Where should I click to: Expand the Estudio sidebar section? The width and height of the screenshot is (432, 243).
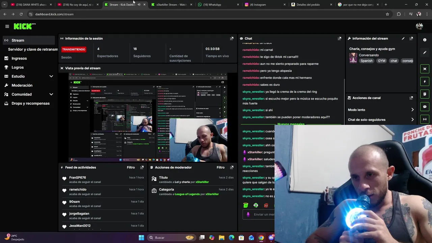(51, 76)
